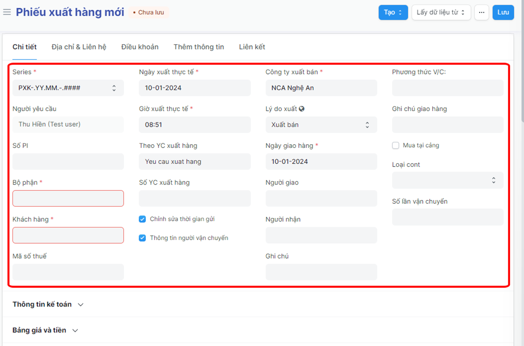Image resolution: width=524 pixels, height=346 pixels.
Task: Expand the Thông tin kế toán section
Action: click(48, 304)
